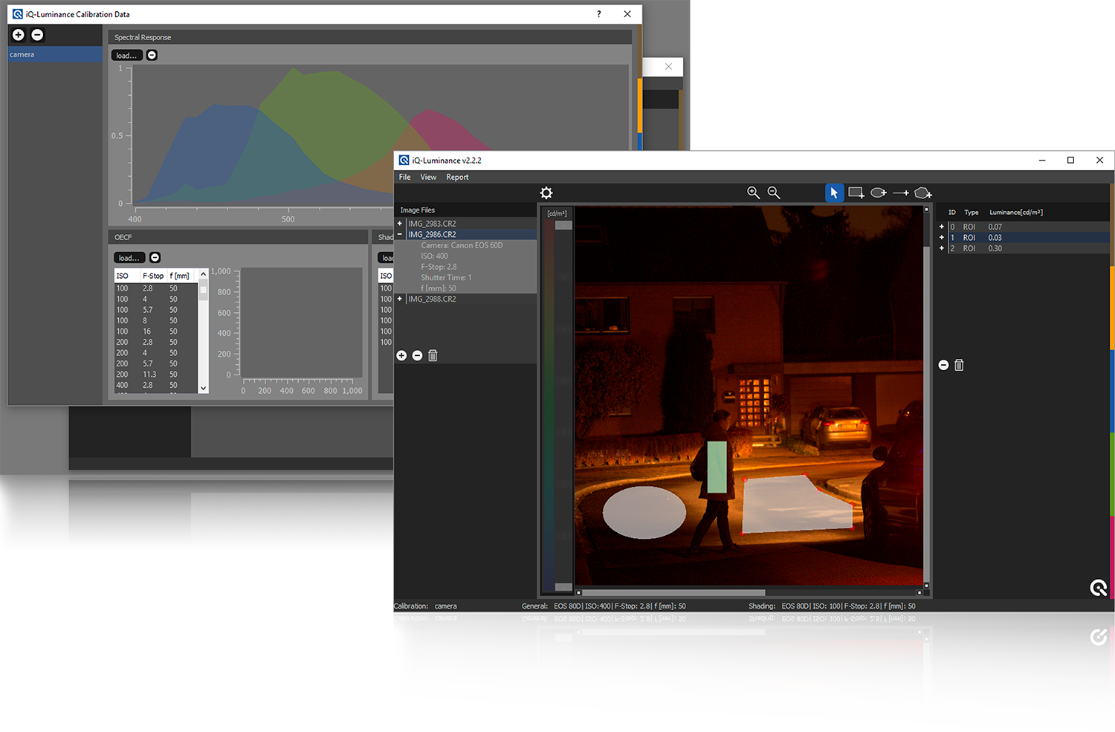Select camera entry in calibration list

pyautogui.click(x=55, y=54)
